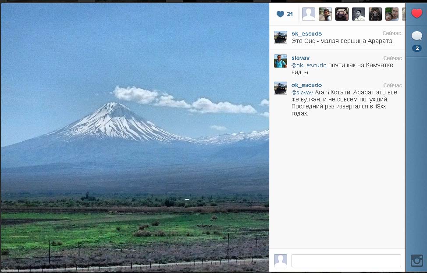
Task: Click ok_escudo's avatar beside first comment
Action: pyautogui.click(x=281, y=37)
